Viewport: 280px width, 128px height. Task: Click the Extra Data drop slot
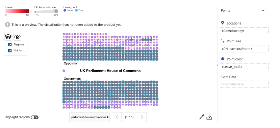(244, 84)
